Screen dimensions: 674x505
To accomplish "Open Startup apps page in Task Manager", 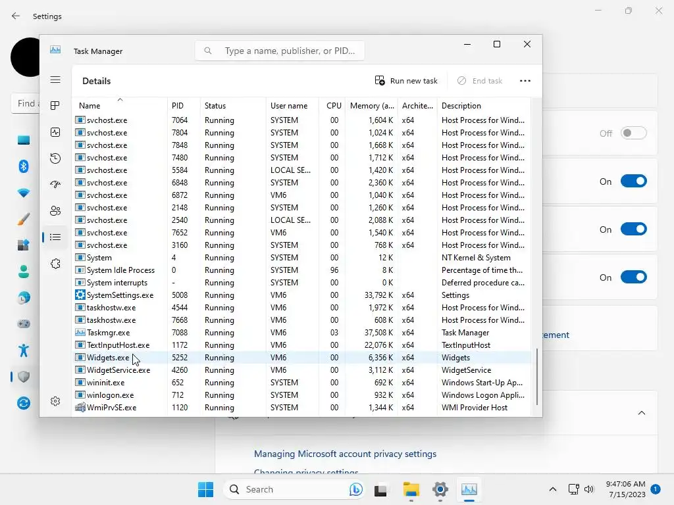I will [x=55, y=185].
